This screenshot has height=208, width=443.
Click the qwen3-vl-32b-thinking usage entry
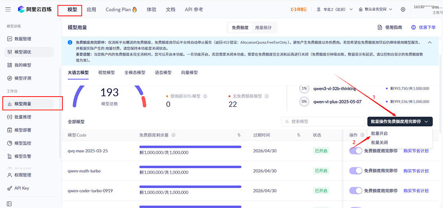pyautogui.click(x=364, y=88)
